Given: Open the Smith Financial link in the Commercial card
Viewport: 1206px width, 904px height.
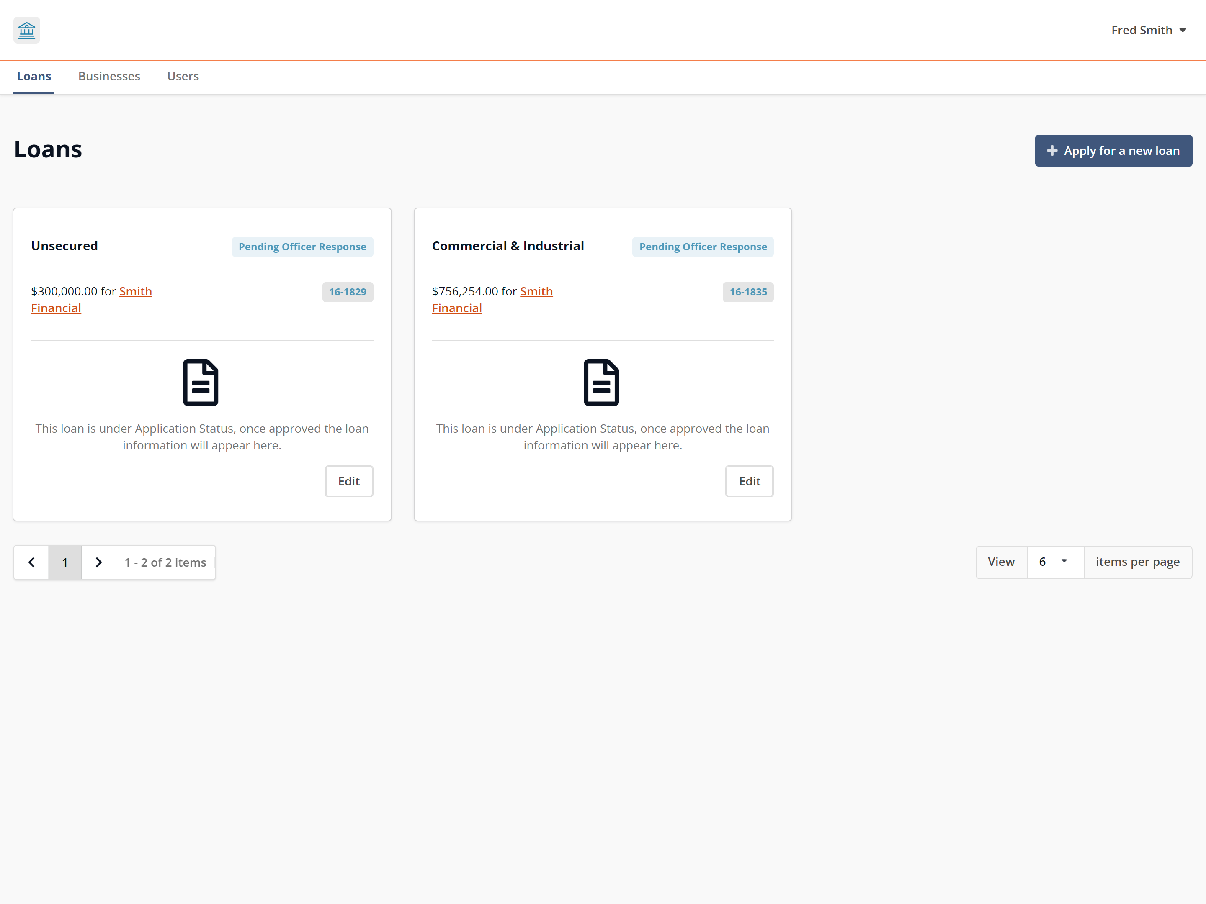Looking at the screenshot, I should tap(536, 291).
